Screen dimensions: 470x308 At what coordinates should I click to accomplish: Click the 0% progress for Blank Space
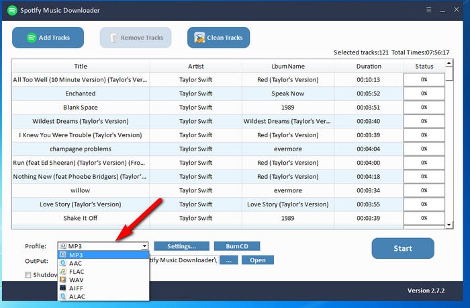pyautogui.click(x=424, y=107)
